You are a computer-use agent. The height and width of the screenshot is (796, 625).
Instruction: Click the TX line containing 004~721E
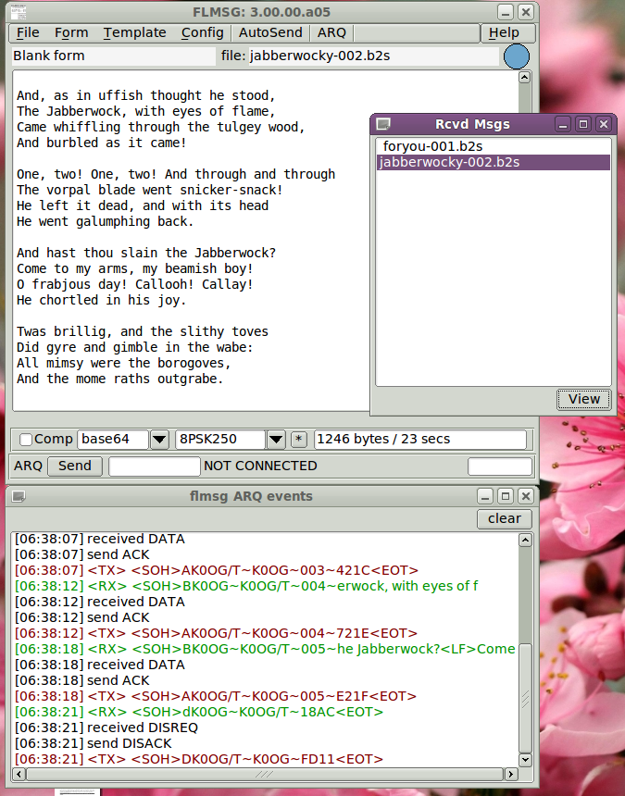(x=216, y=633)
